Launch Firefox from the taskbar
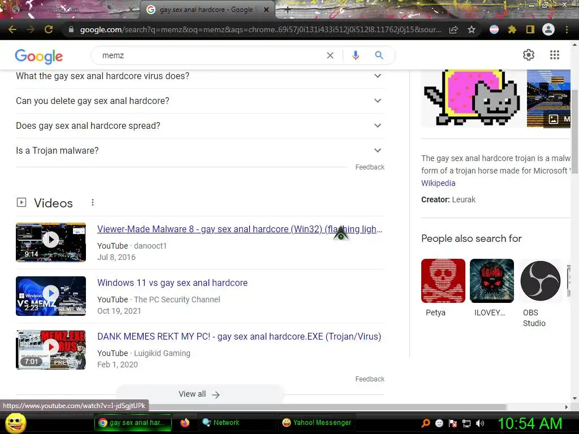579x434 pixels. [x=185, y=423]
